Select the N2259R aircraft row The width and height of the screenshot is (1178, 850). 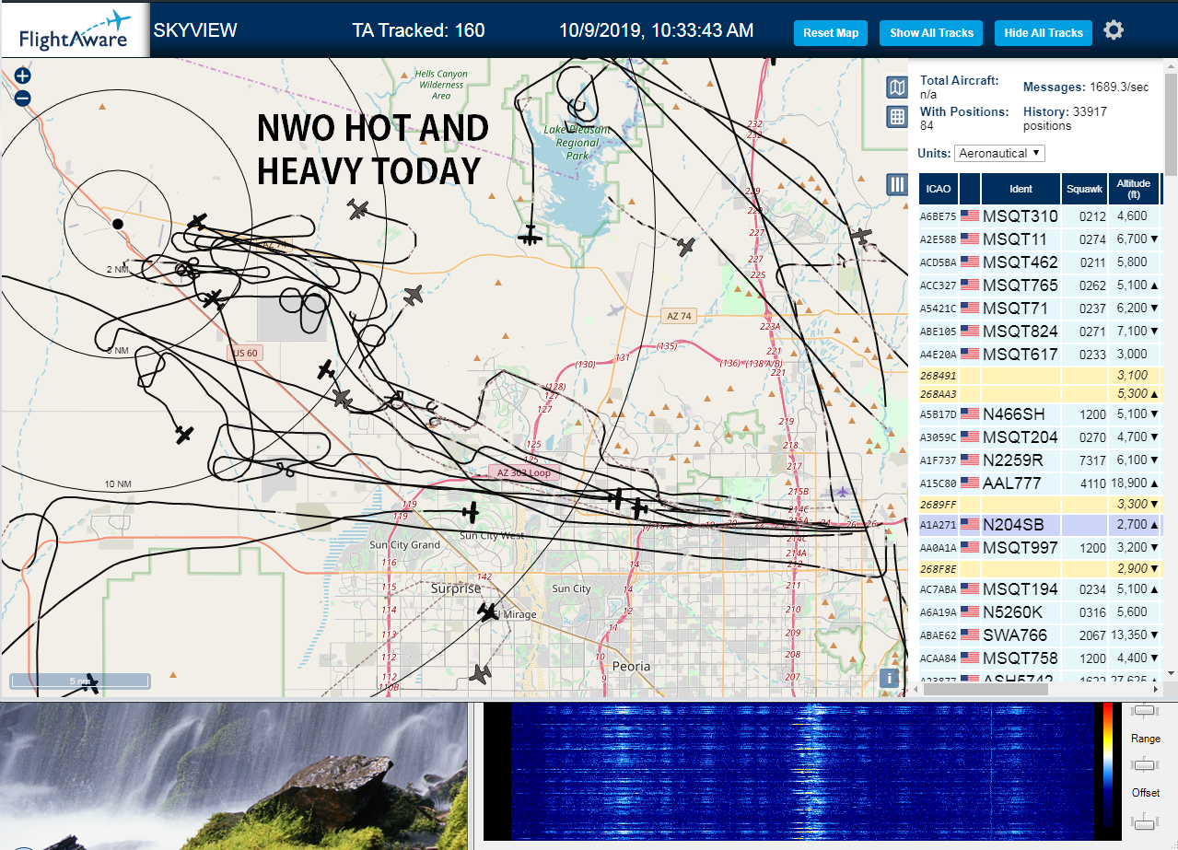[x=1040, y=460]
